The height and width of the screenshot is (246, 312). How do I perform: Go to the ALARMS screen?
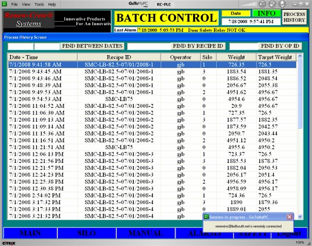(x=205, y=233)
